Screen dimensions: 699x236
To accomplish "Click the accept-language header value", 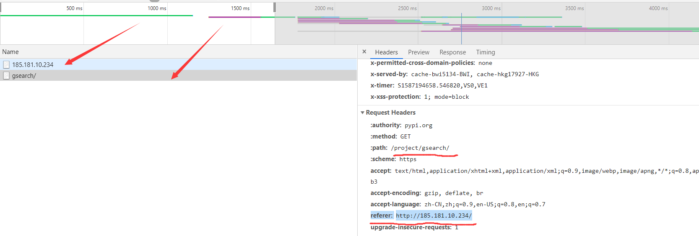I will 484,204.
